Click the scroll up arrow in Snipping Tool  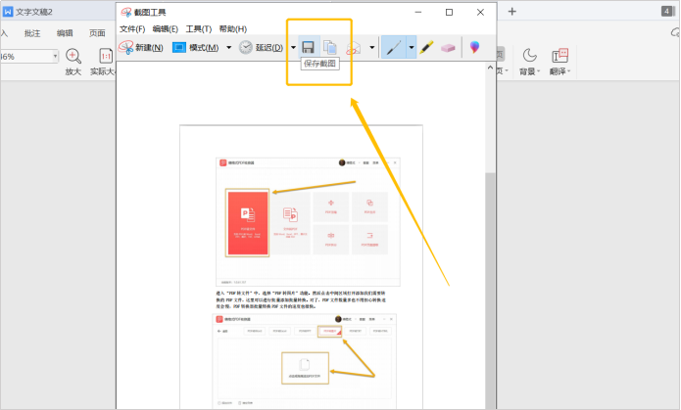click(490, 68)
